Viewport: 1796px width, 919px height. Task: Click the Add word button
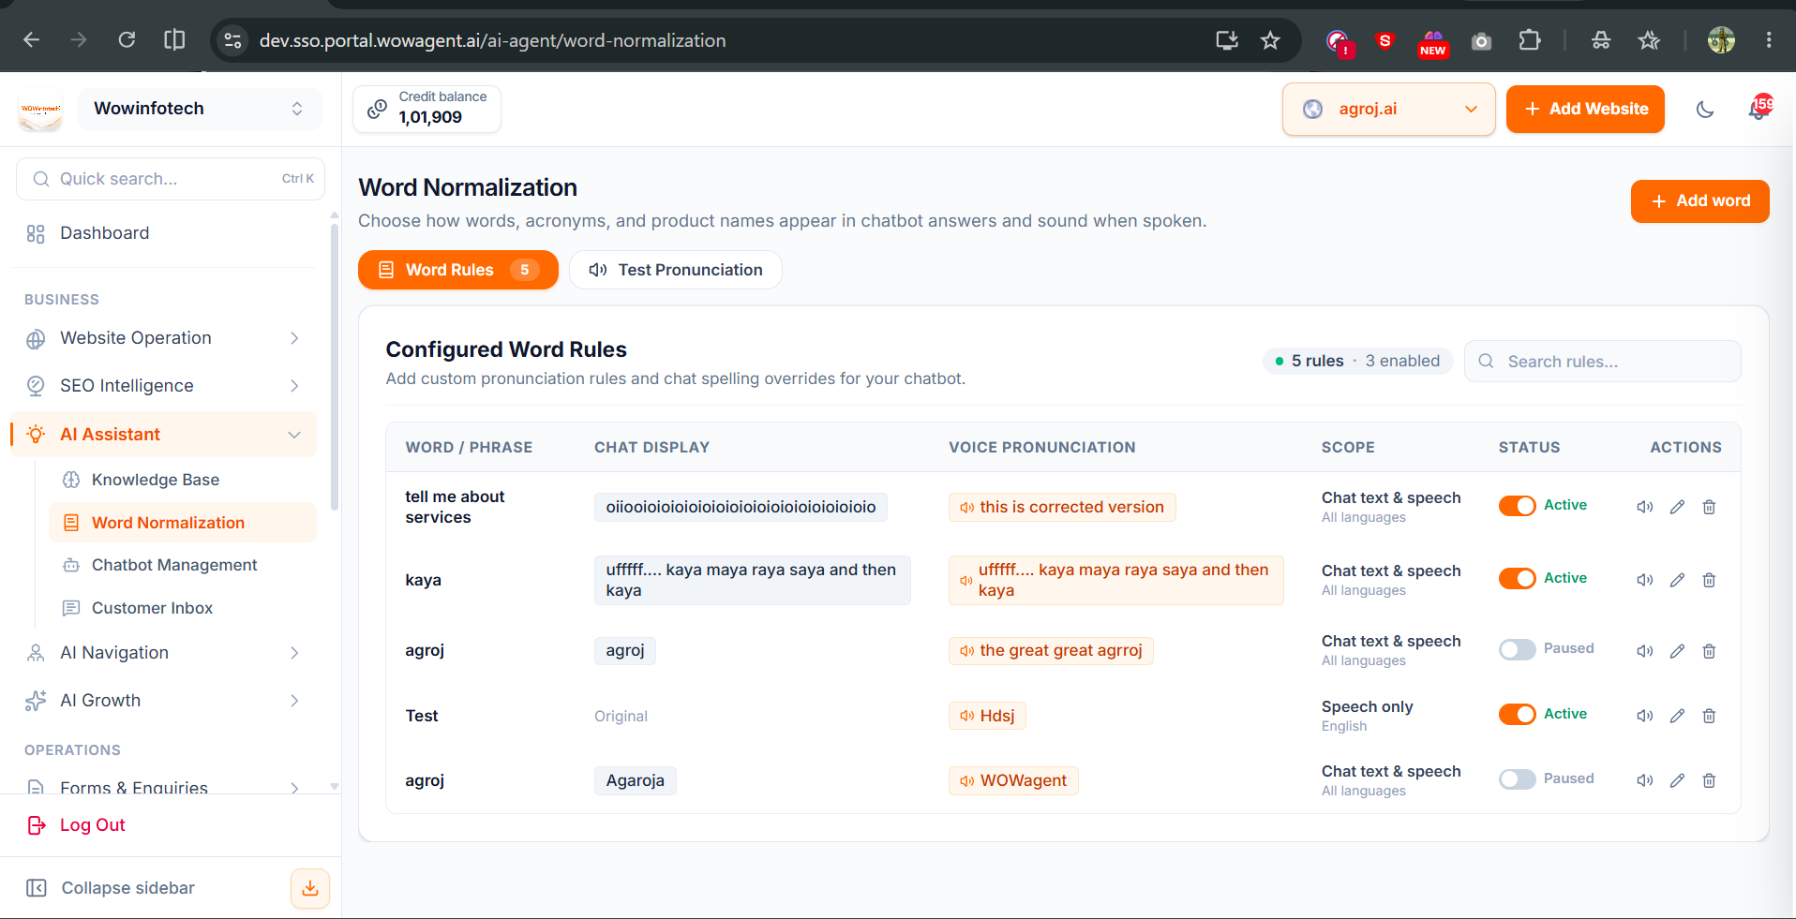pyautogui.click(x=1699, y=201)
